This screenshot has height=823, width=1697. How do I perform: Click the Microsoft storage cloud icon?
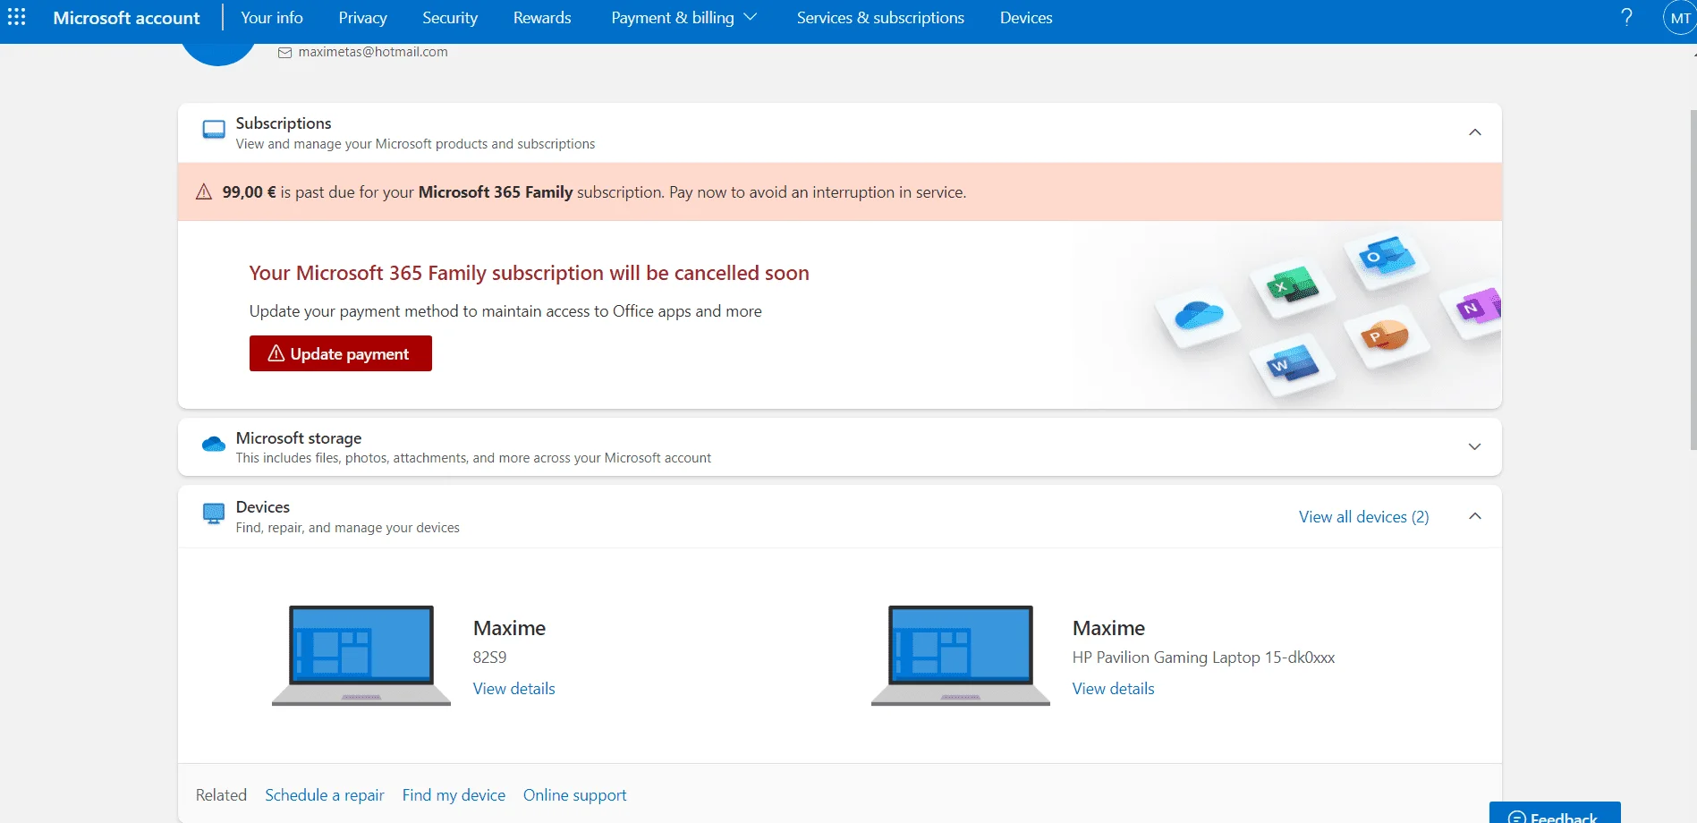pos(214,444)
